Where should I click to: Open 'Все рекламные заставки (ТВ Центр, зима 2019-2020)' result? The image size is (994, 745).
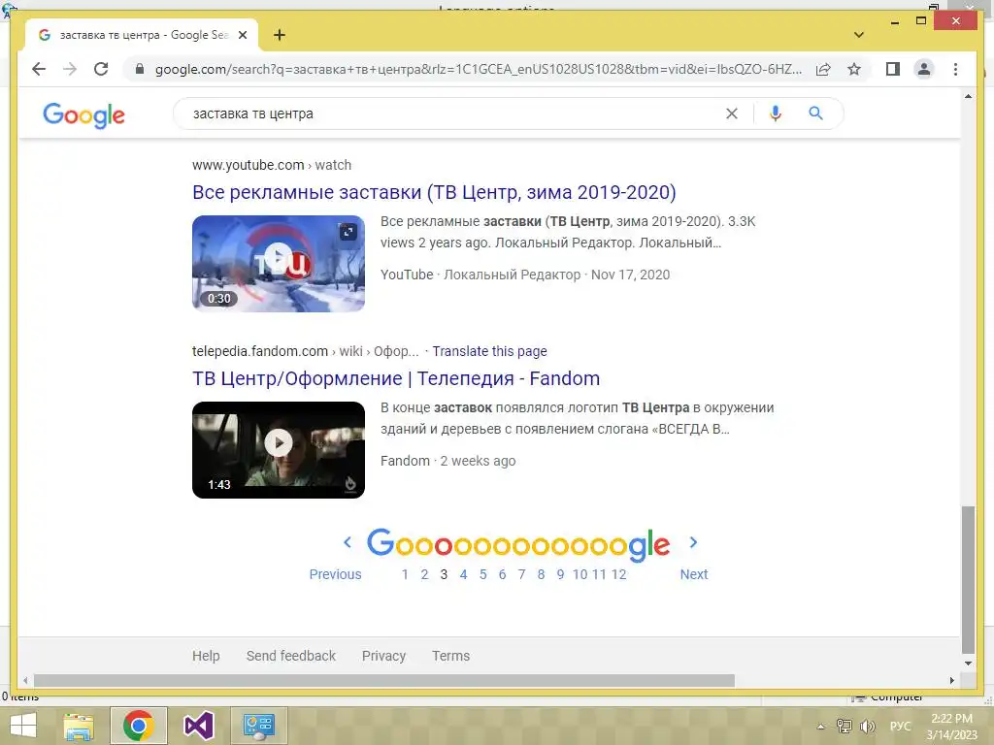434,192
